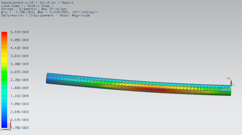Screen dimensions: 242x135
Task: Click the XC axis arrow on beam end
Action: [x=231, y=82]
